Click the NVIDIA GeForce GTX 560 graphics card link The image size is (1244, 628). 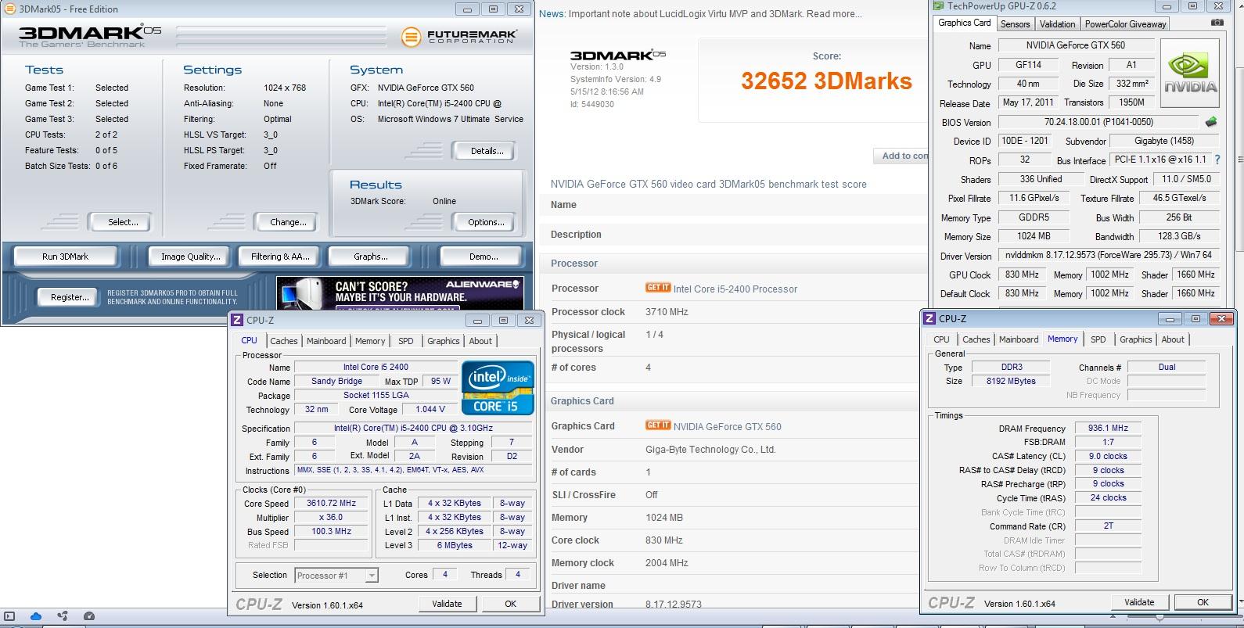coord(728,426)
